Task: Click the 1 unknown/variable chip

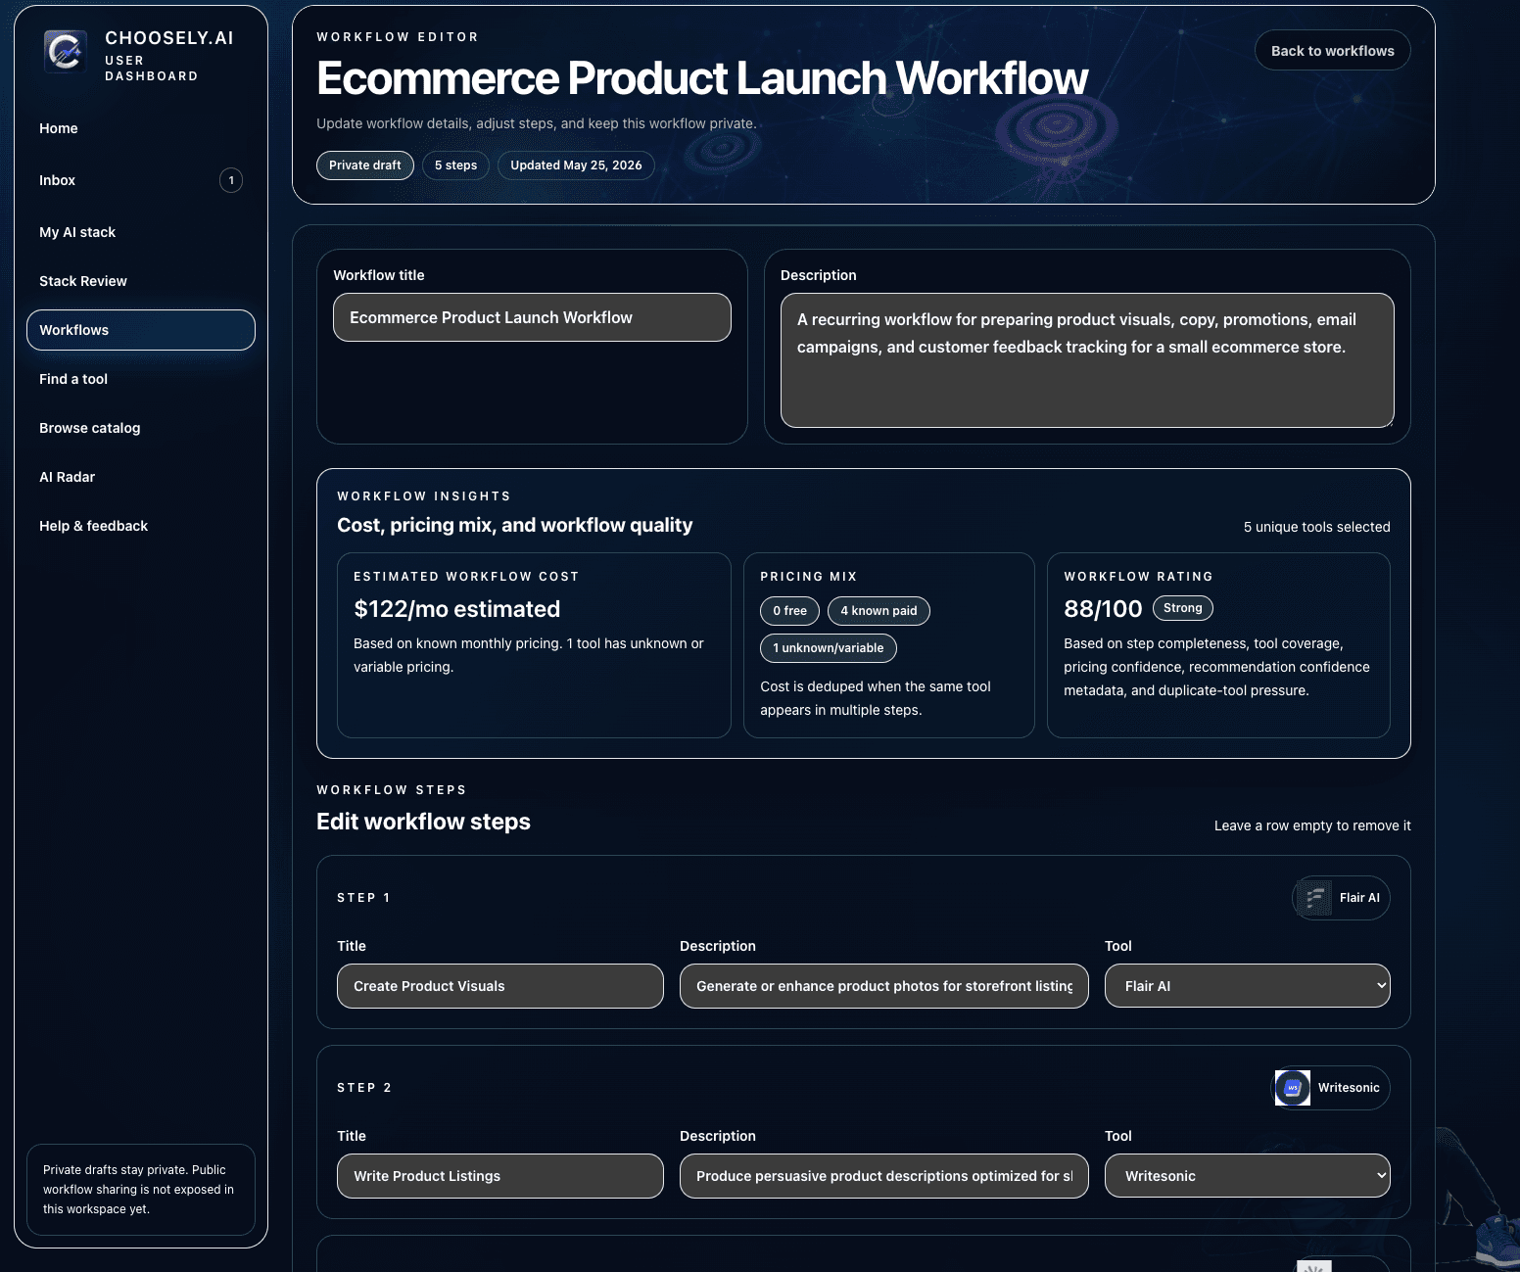Action: 829,648
